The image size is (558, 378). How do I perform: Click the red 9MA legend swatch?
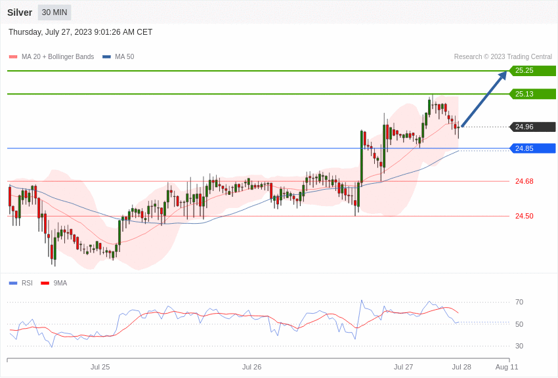click(45, 283)
